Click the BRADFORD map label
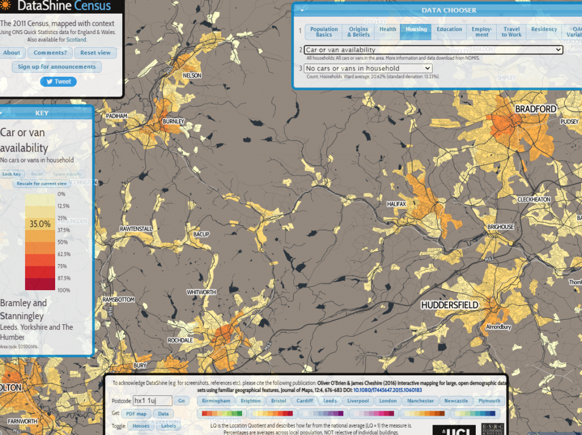Screen dimensions: 582x435 pyautogui.click(x=535, y=108)
